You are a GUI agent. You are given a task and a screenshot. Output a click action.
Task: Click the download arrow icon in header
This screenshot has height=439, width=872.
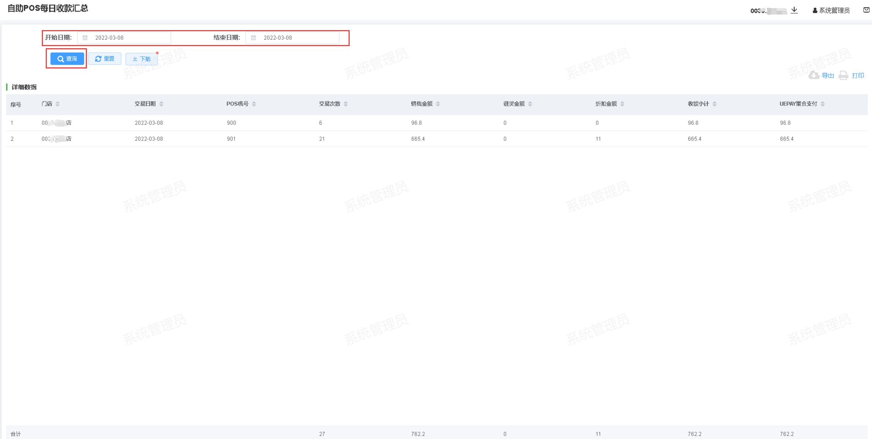[x=794, y=10]
